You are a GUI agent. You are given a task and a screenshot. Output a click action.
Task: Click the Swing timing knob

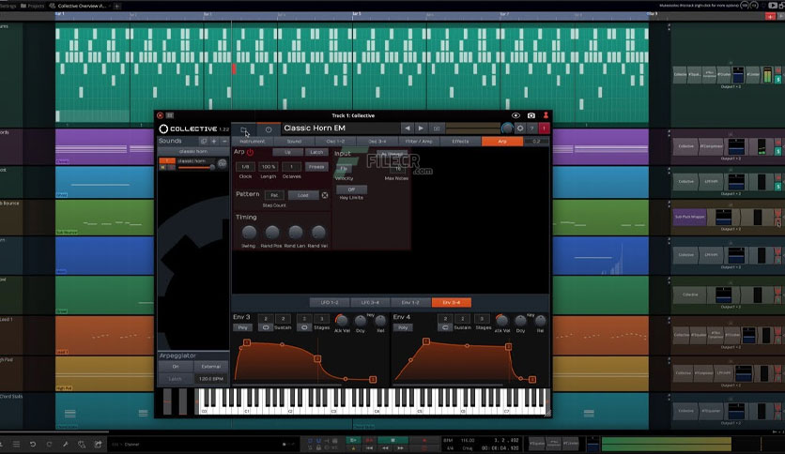tap(249, 232)
